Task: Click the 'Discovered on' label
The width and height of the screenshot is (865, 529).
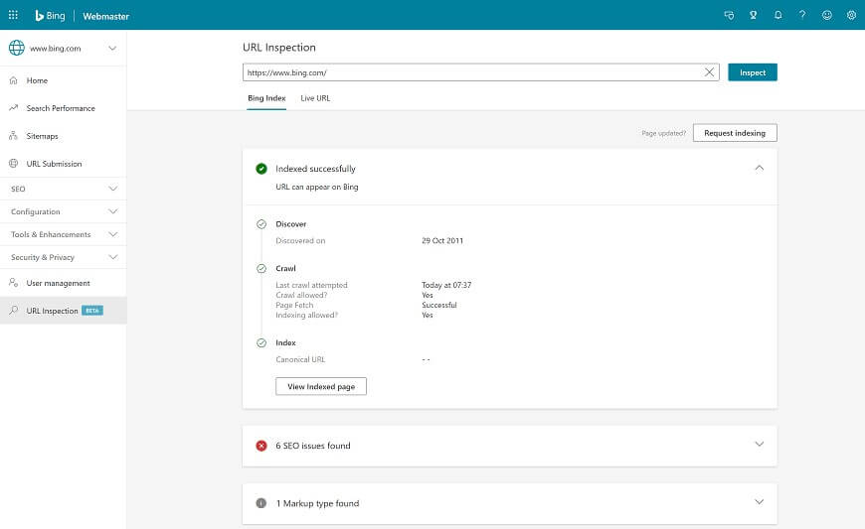Action: pos(300,240)
